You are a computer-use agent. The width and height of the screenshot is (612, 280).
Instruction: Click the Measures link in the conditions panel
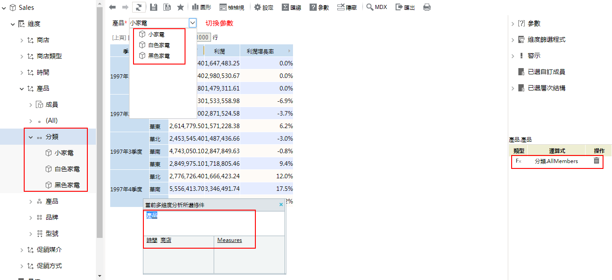(x=229, y=240)
